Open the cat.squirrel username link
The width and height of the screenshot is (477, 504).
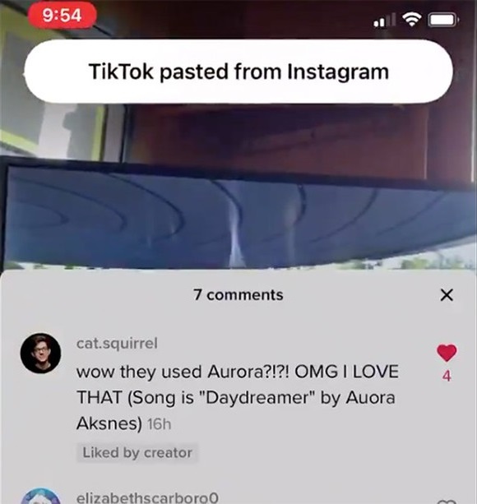(117, 344)
